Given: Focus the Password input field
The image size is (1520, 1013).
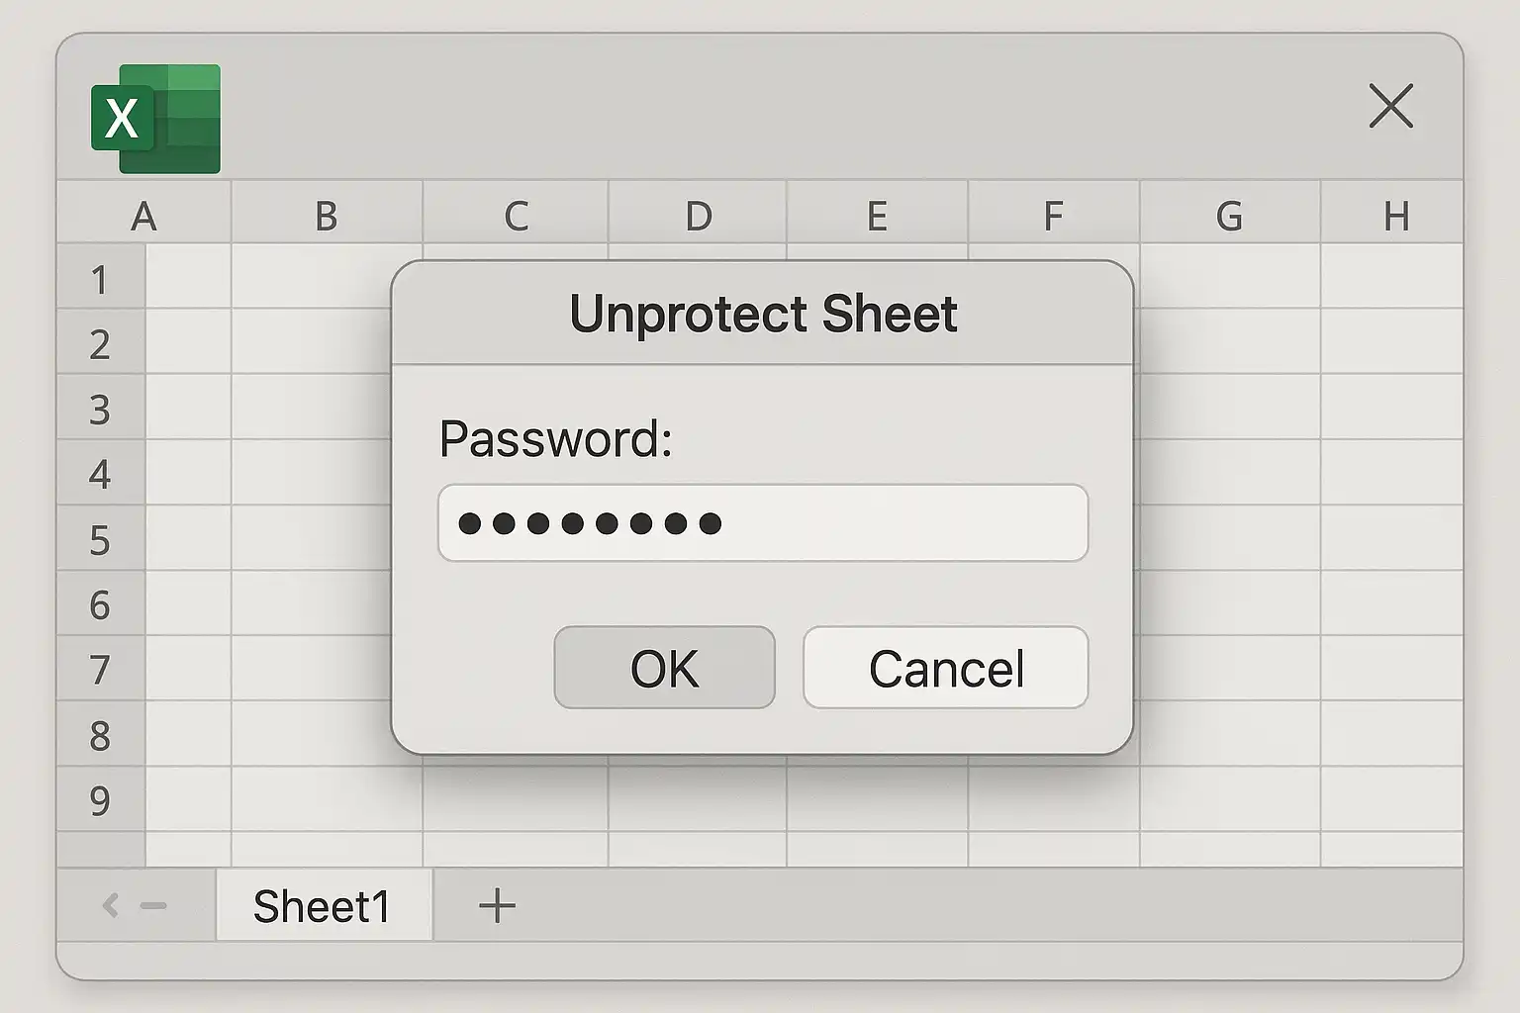Looking at the screenshot, I should (x=763, y=522).
